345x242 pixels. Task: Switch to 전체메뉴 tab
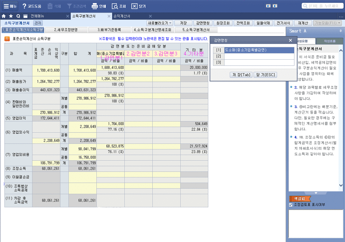(x=37, y=16)
